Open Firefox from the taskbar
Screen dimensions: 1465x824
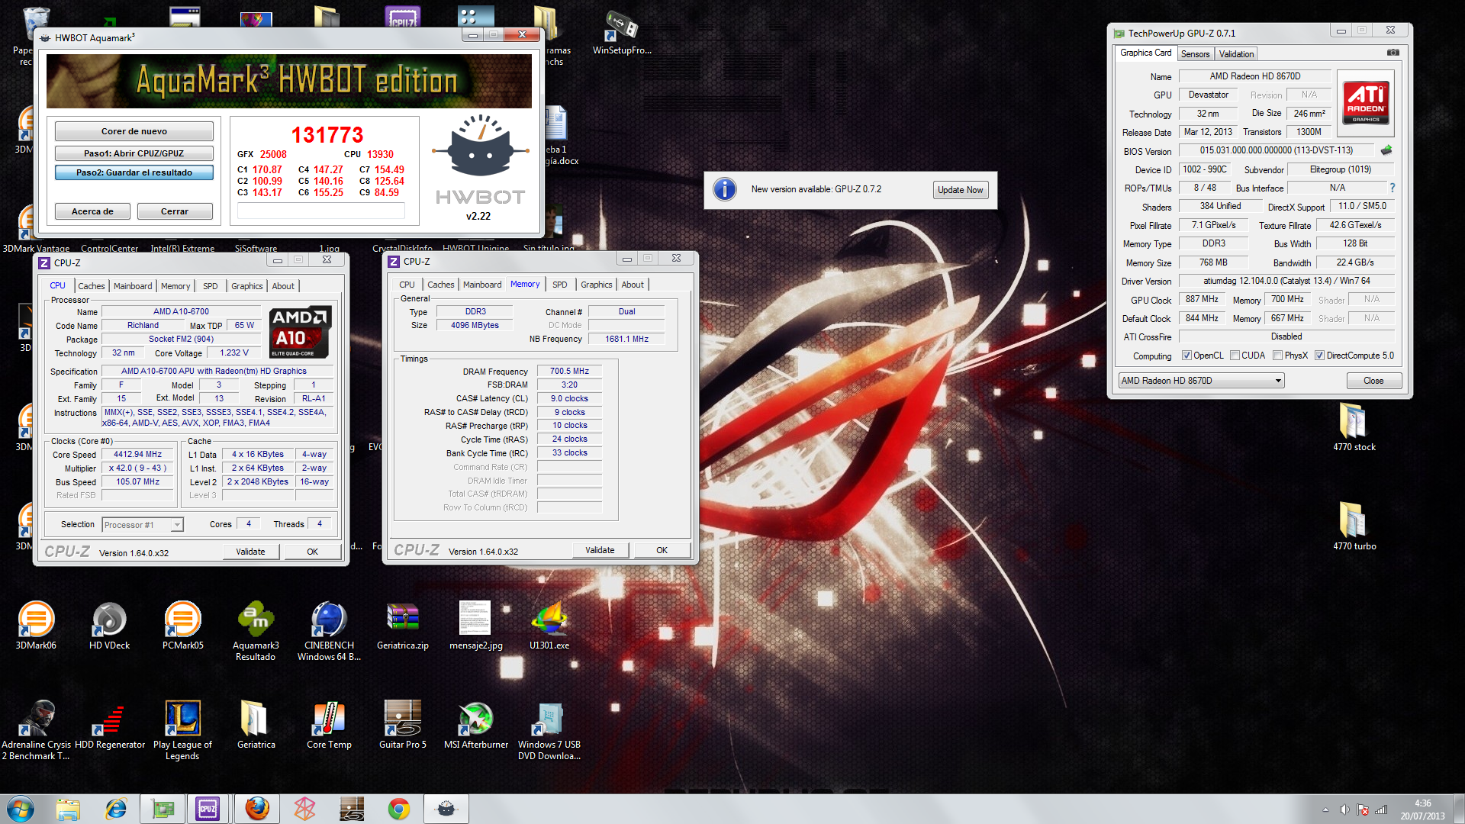[257, 809]
